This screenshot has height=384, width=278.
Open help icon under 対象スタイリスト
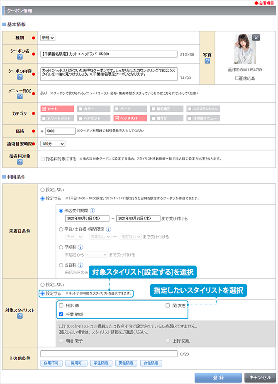coord(20,317)
